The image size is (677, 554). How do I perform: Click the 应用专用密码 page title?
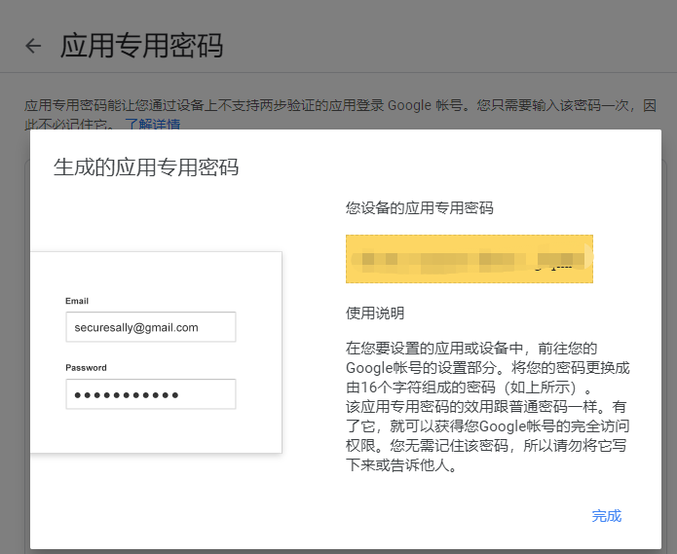[141, 46]
